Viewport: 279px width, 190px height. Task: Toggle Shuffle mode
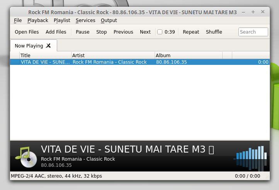[x=214, y=32]
